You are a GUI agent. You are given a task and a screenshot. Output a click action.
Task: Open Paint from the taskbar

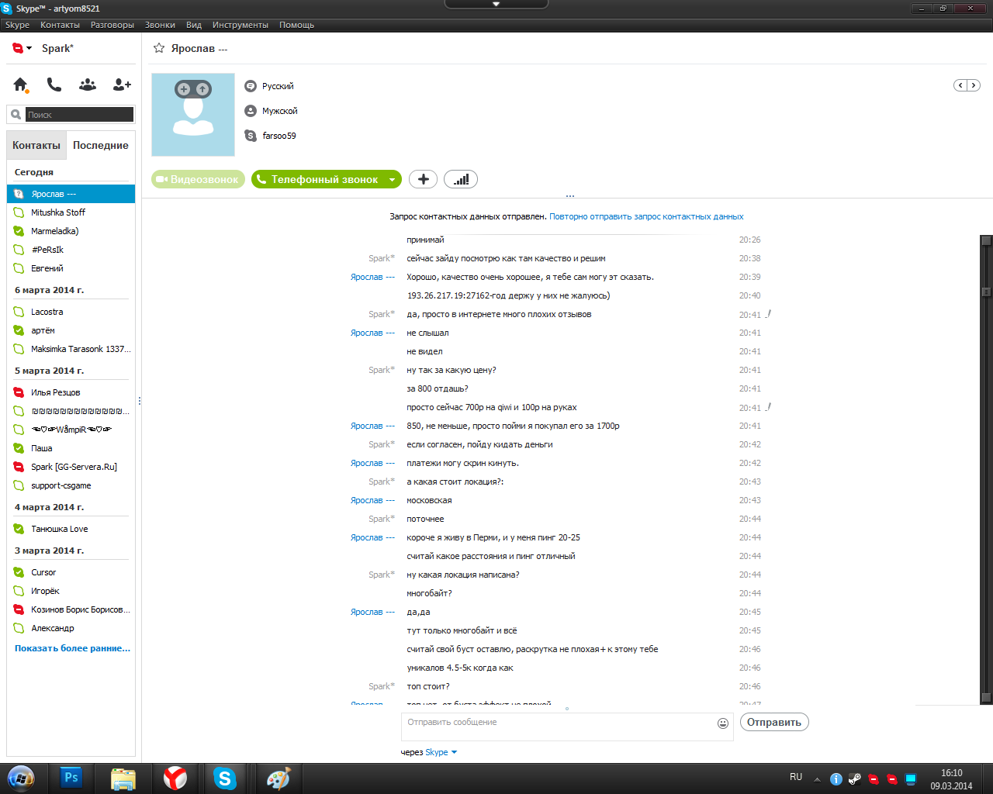tap(278, 778)
